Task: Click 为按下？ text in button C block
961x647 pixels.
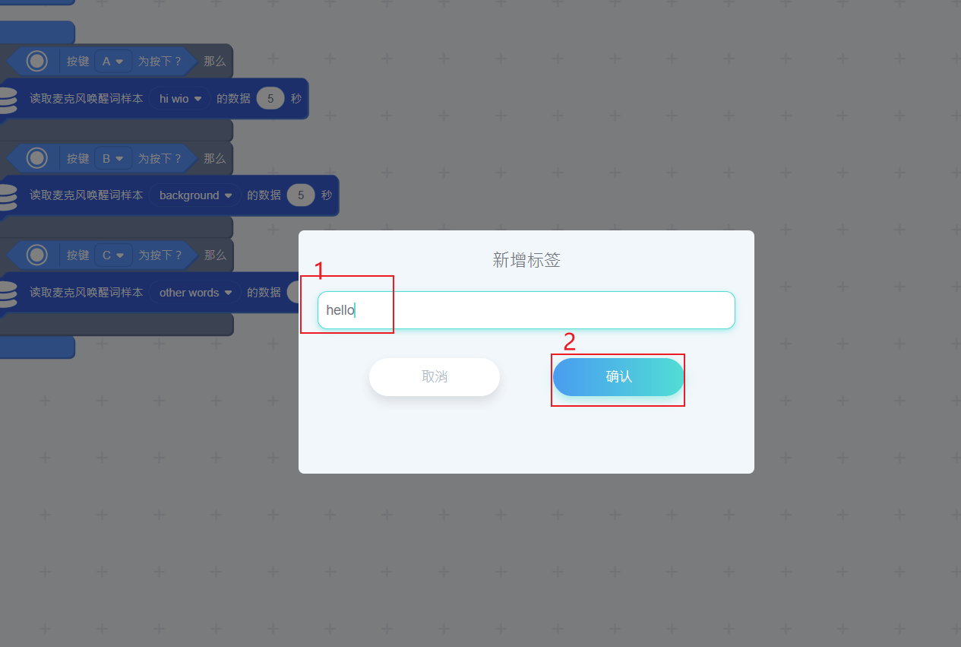Action: coord(160,255)
